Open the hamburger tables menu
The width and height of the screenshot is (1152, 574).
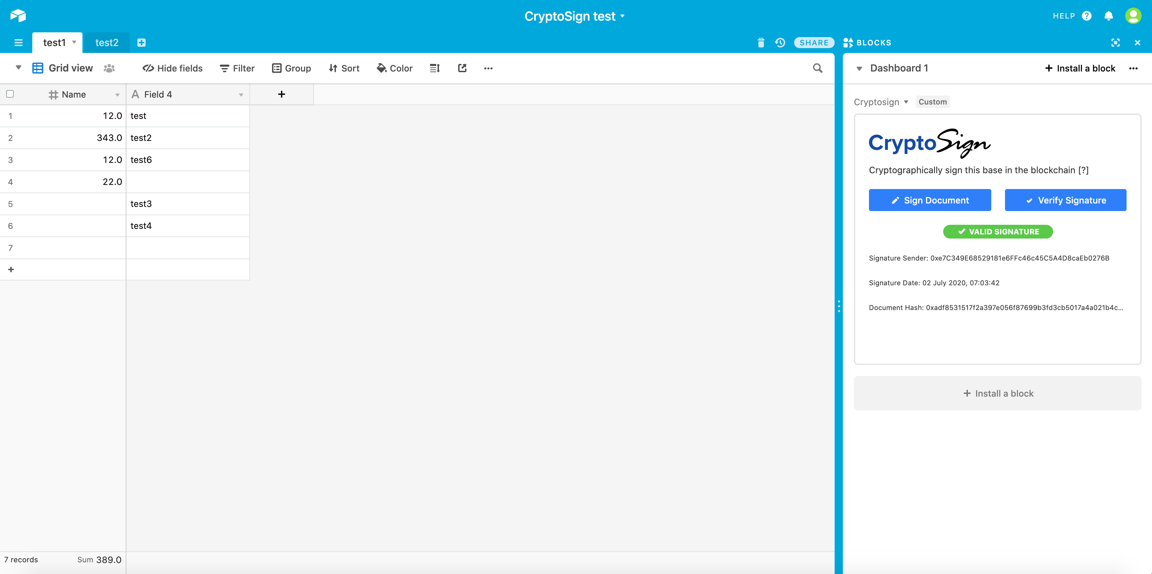pos(18,43)
